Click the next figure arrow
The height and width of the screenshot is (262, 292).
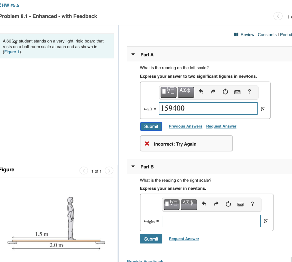click(x=109, y=171)
